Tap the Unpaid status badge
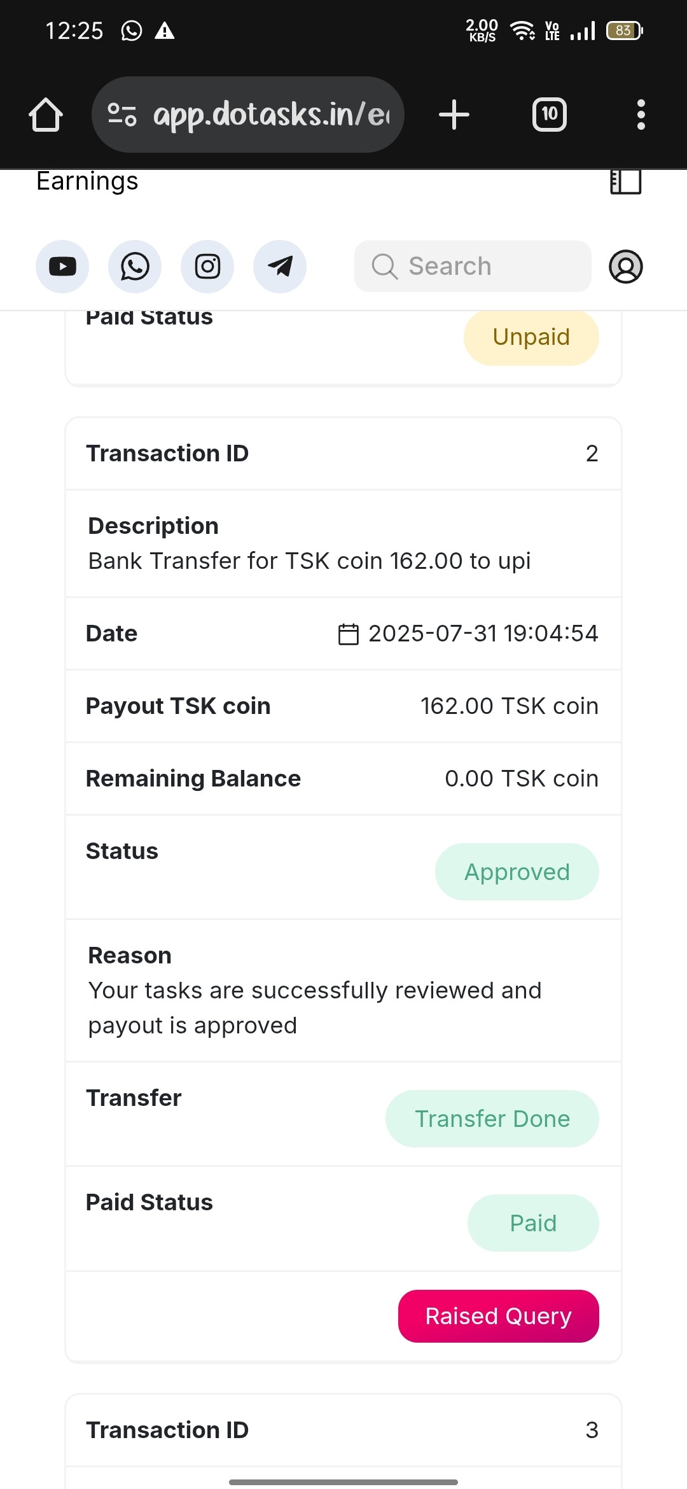 pyautogui.click(x=531, y=337)
